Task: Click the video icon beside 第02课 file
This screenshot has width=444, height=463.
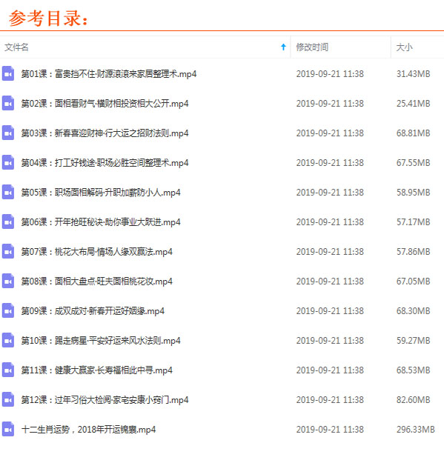Action: [8, 103]
